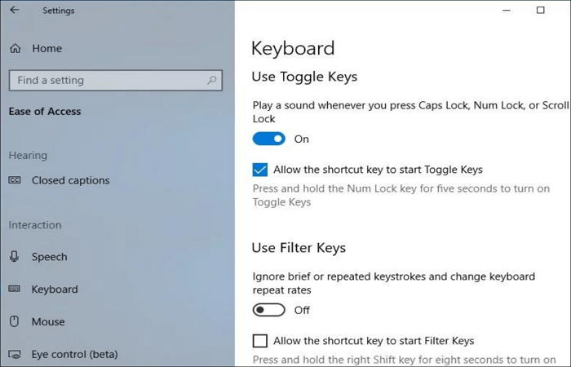Click the Keyboard icon in sidebar
Image resolution: width=571 pixels, height=367 pixels.
pos(15,290)
